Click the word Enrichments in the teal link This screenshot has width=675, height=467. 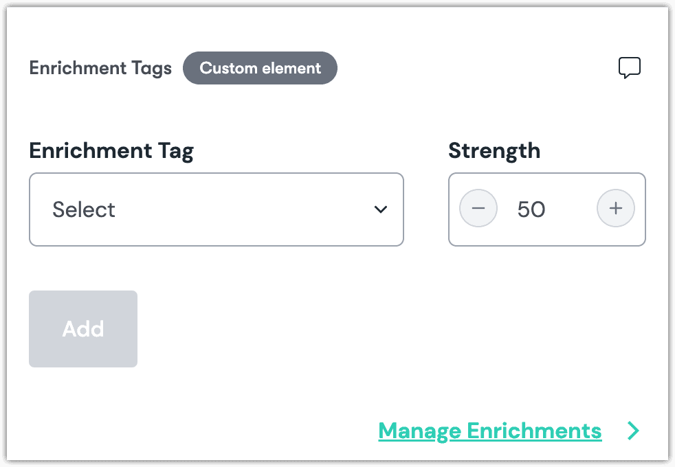(534, 431)
